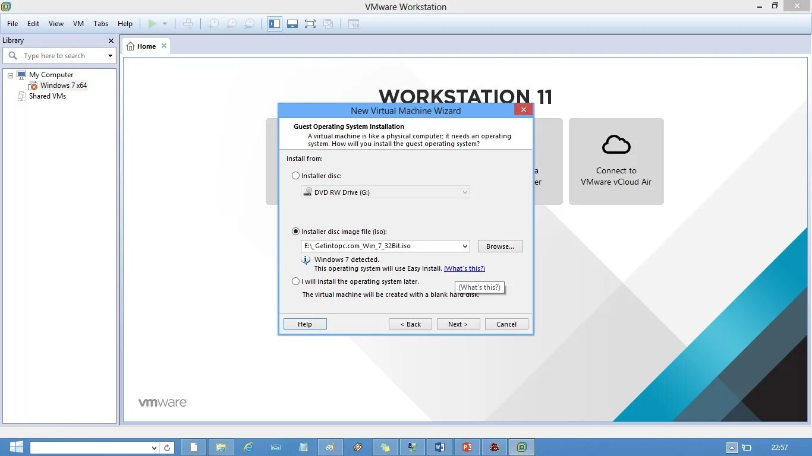
Task: Click the cloud icon on vCloud Air tile
Action: point(616,144)
